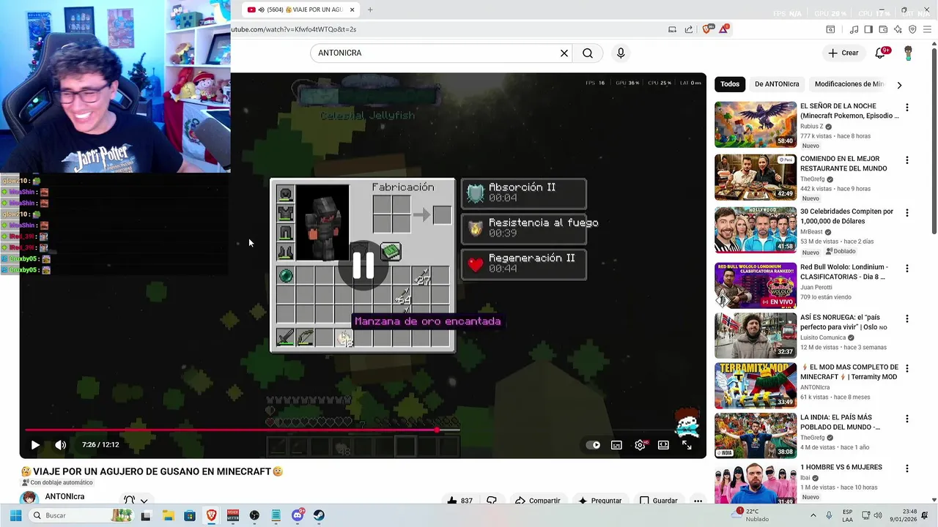Open the Leo AI sparkle icon
Screen dimensions: 938x527
coord(898,29)
